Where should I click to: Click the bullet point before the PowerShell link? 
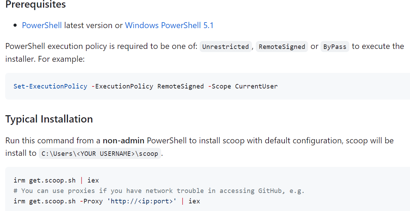click(x=15, y=26)
